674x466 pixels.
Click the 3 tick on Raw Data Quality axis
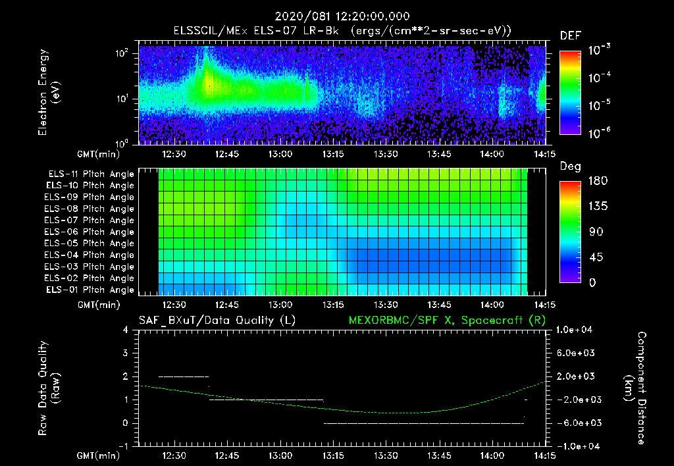pos(126,353)
